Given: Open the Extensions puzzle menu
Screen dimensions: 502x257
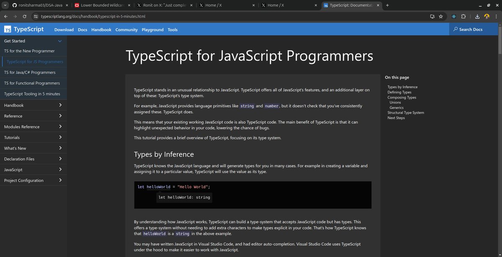Looking at the screenshot, I should coord(464,16).
